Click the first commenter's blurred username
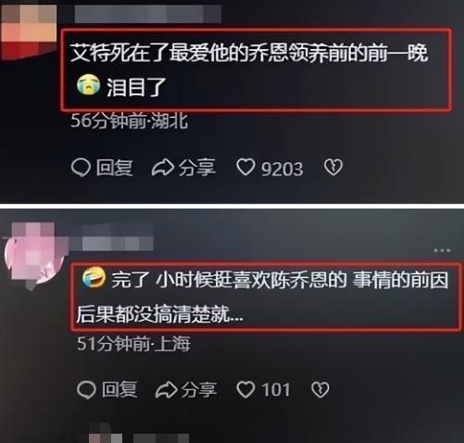 click(x=148, y=14)
